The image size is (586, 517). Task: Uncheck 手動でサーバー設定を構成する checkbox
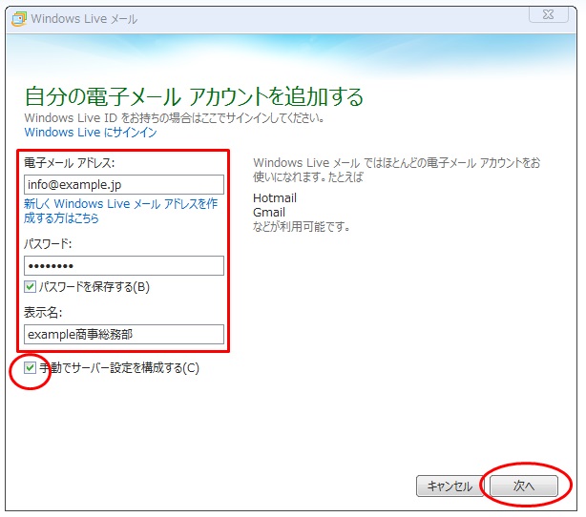click(31, 368)
